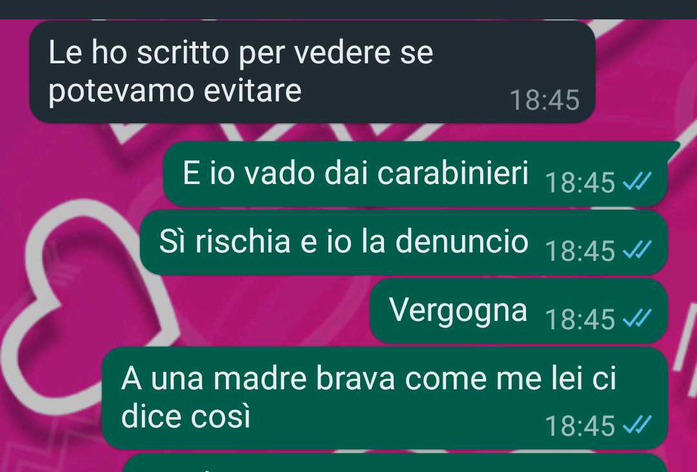
Task: Select the received message 'Le ho scritto per vedere'
Action: pos(312,72)
